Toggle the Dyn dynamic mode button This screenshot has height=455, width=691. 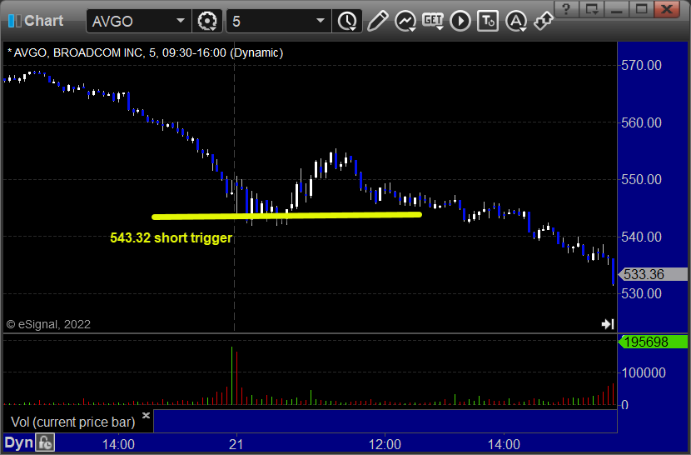(x=19, y=442)
